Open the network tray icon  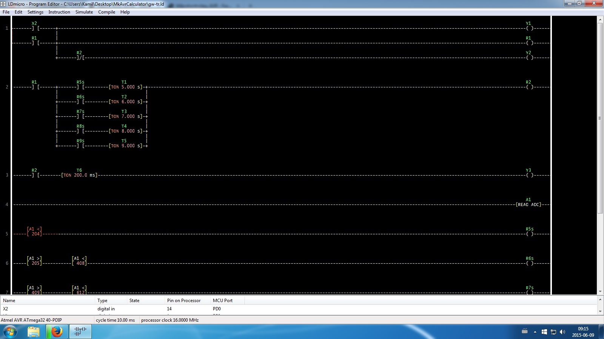click(x=553, y=332)
